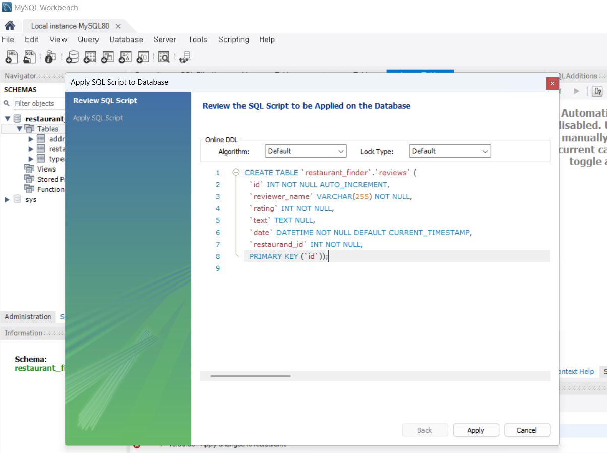This screenshot has height=453, width=607.
Task: Click the Cancel button
Action: click(x=527, y=430)
